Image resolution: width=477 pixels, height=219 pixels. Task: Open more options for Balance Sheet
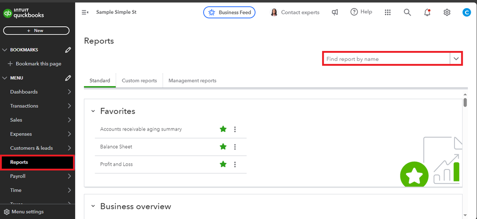(235, 147)
